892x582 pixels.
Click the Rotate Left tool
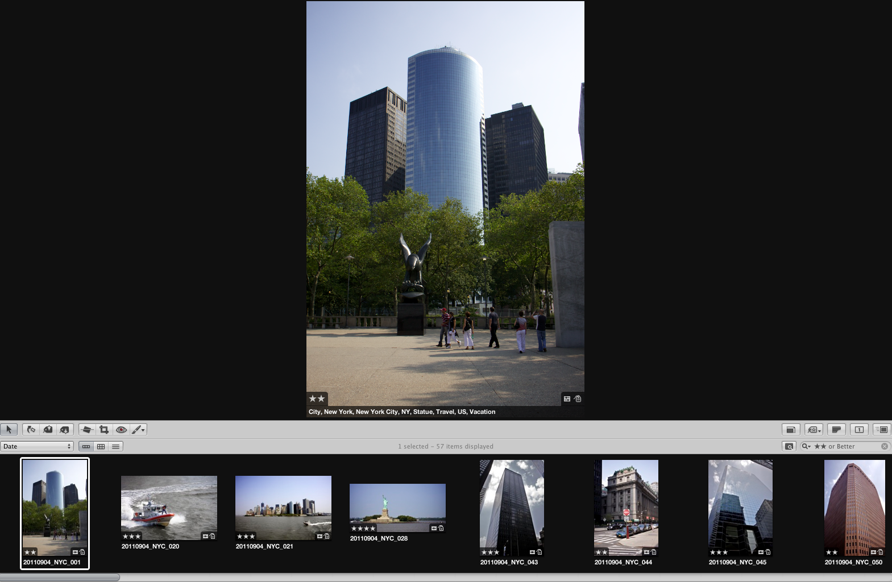tap(31, 430)
